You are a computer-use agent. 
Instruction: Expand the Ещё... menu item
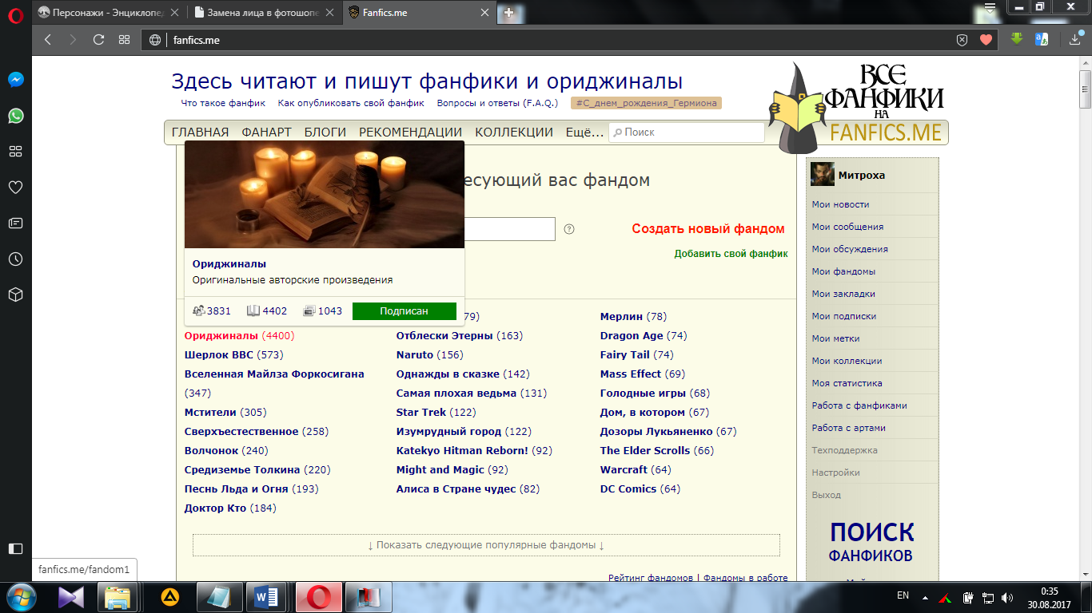(584, 132)
